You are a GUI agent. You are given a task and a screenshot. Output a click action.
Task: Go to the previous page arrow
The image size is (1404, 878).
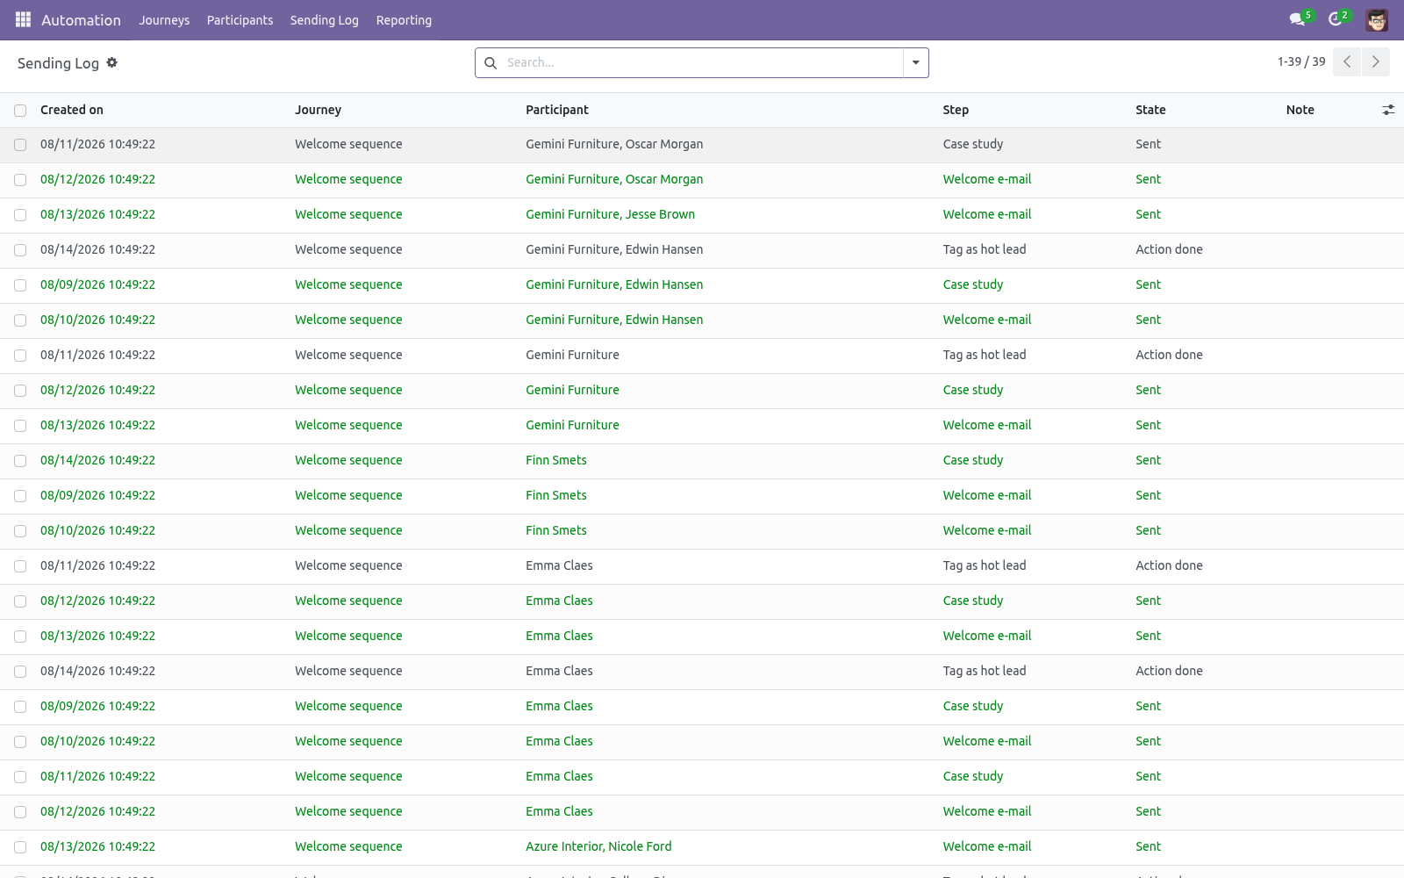click(1347, 61)
